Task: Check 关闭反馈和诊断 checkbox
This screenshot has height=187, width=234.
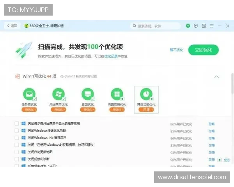Action: [x=17, y=159]
